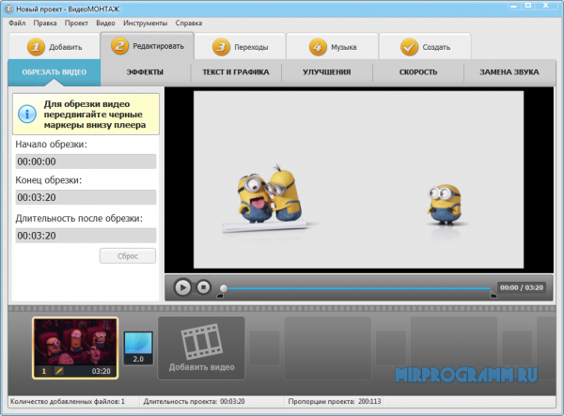Switch to the СКОРОСТЬ sub-tab
Screen dimensions: 564x416
(418, 72)
